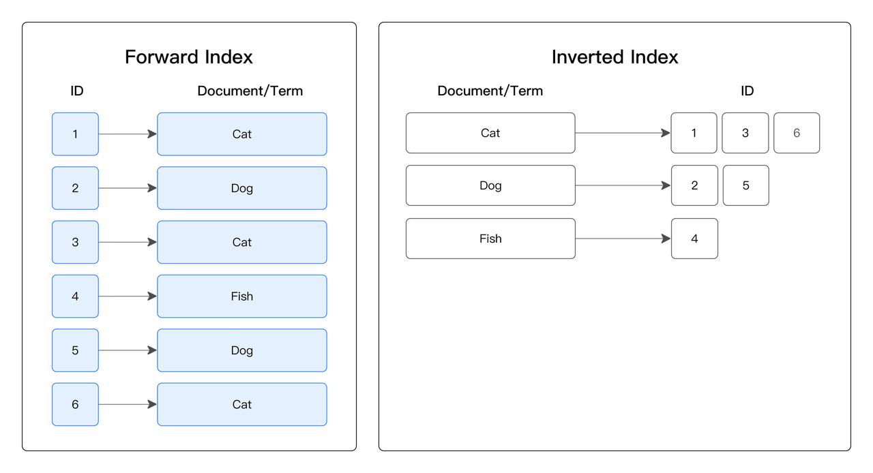Image resolution: width=873 pixels, height=473 pixels.
Task: Select the Cat box beside forward ID 6
Action: (242, 404)
